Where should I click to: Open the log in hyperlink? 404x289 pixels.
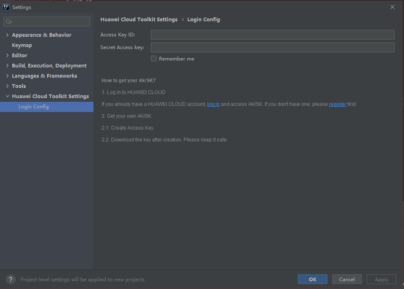[213, 104]
